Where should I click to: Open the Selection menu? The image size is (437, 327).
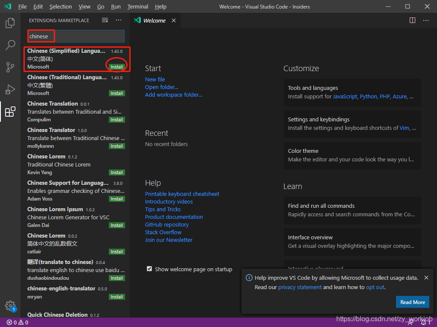(61, 7)
